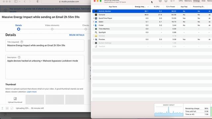
Task: Open the Title help question icon
Action: click(22, 42)
